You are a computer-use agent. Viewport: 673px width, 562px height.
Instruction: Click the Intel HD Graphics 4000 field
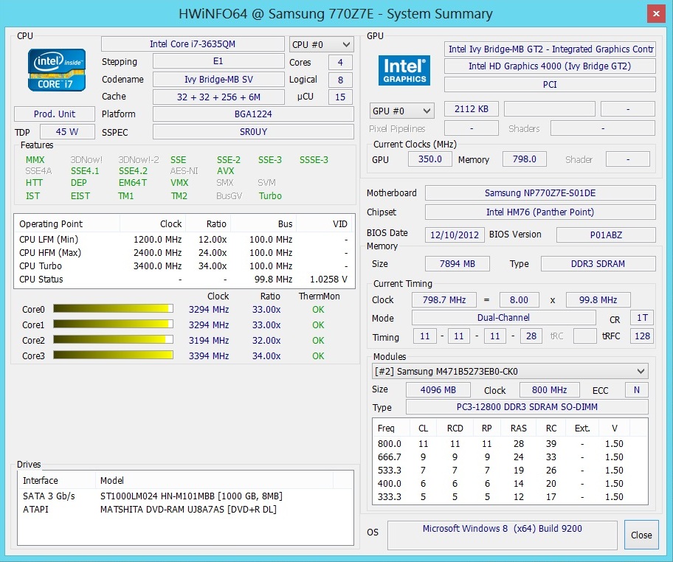tap(550, 66)
